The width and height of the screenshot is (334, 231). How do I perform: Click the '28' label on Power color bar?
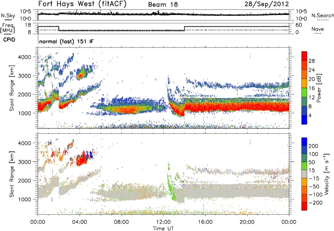[311, 61]
